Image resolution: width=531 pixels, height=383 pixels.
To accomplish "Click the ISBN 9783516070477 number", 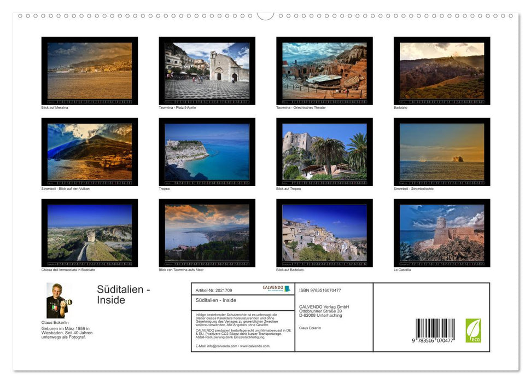I will tap(326, 290).
